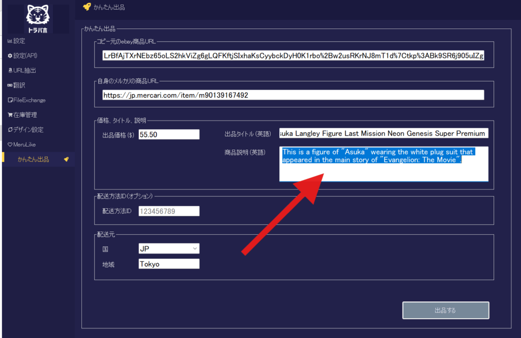The image size is (521, 338).
Task: Expand the 国 country dropdown showing JP
Action: point(168,248)
